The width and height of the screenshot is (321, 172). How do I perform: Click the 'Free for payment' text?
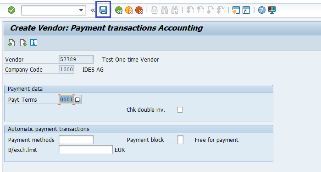pyautogui.click(x=216, y=140)
